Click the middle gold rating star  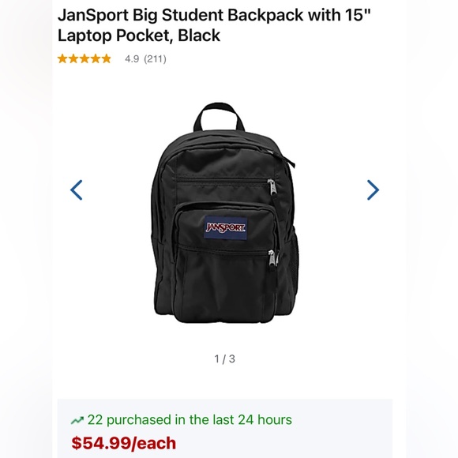pyautogui.click(x=84, y=58)
